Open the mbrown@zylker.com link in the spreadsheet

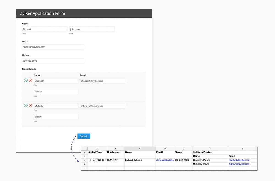[239, 164]
